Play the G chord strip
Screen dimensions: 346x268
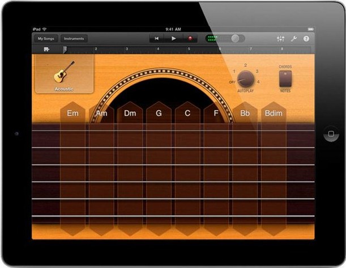[x=159, y=169]
